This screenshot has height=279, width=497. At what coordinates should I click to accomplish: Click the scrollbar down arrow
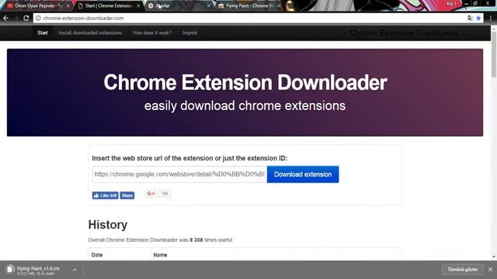(x=494, y=257)
